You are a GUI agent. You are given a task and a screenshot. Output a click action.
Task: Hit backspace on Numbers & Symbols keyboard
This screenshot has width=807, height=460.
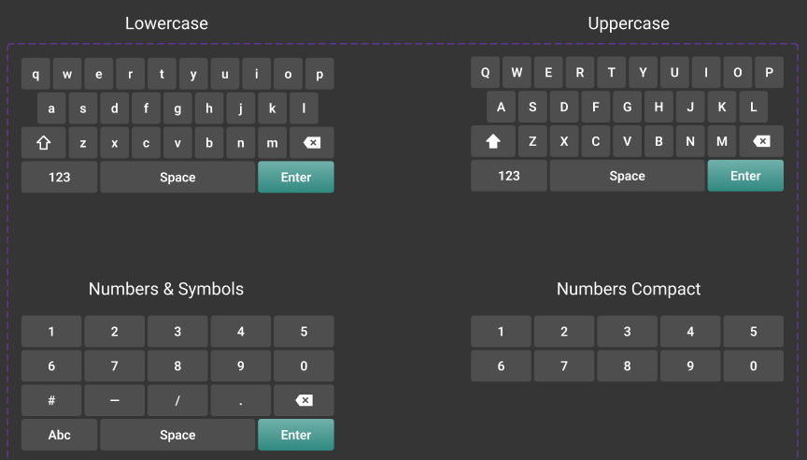[304, 400]
